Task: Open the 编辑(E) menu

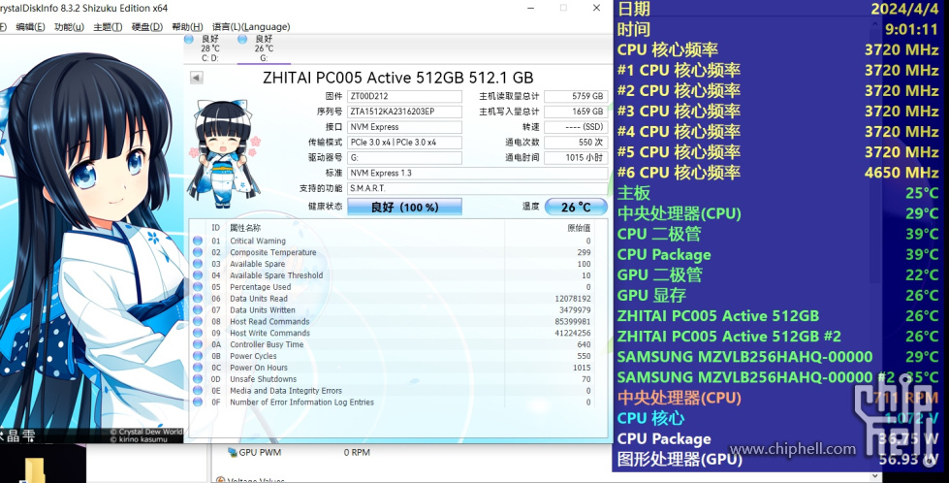Action: click(x=30, y=26)
